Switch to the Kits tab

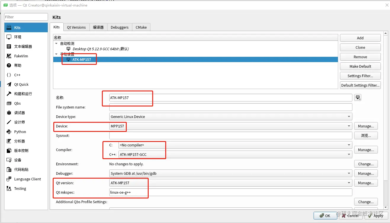(x=57, y=27)
